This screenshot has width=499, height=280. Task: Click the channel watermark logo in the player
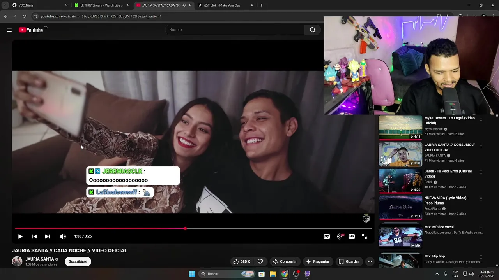[366, 219]
